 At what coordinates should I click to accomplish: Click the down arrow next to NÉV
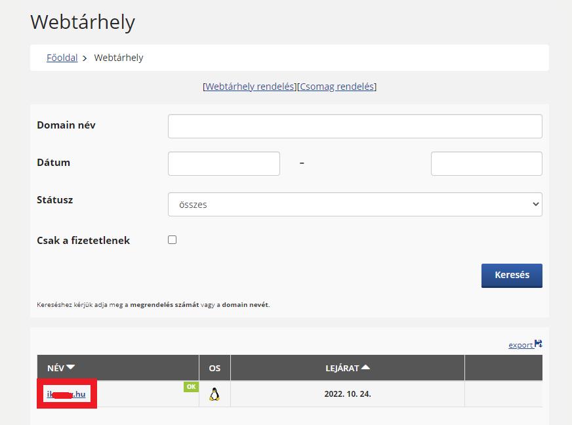point(71,368)
